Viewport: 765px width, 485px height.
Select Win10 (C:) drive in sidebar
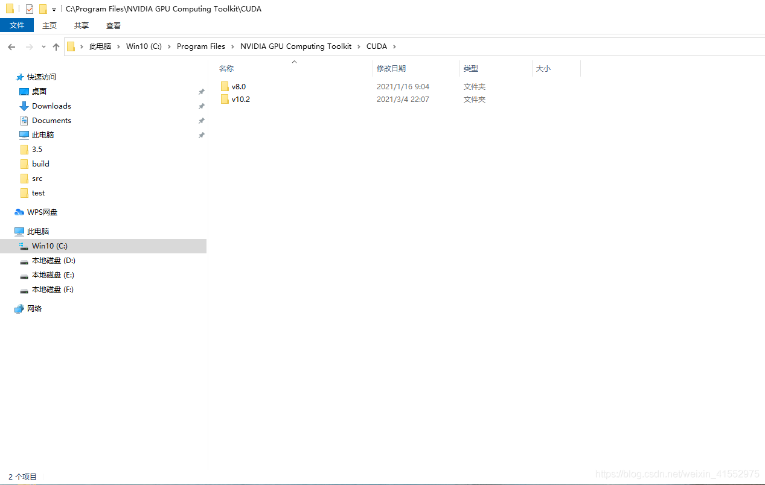(50, 246)
